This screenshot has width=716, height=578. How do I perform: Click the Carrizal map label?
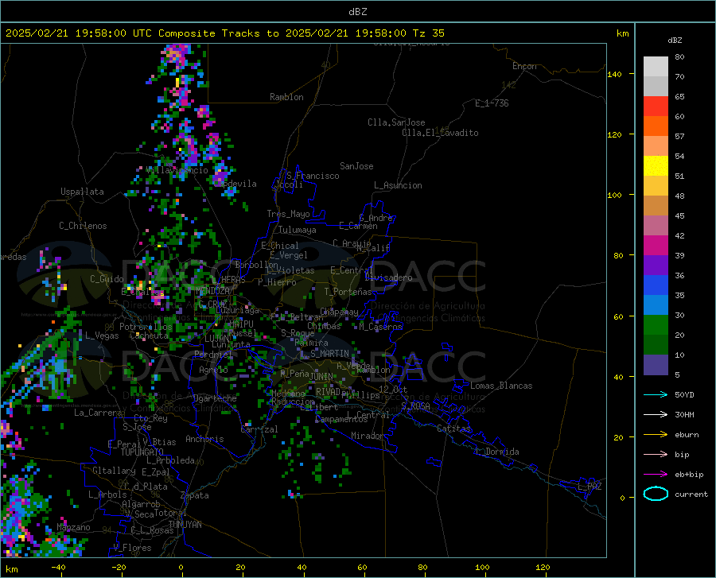[x=259, y=429]
